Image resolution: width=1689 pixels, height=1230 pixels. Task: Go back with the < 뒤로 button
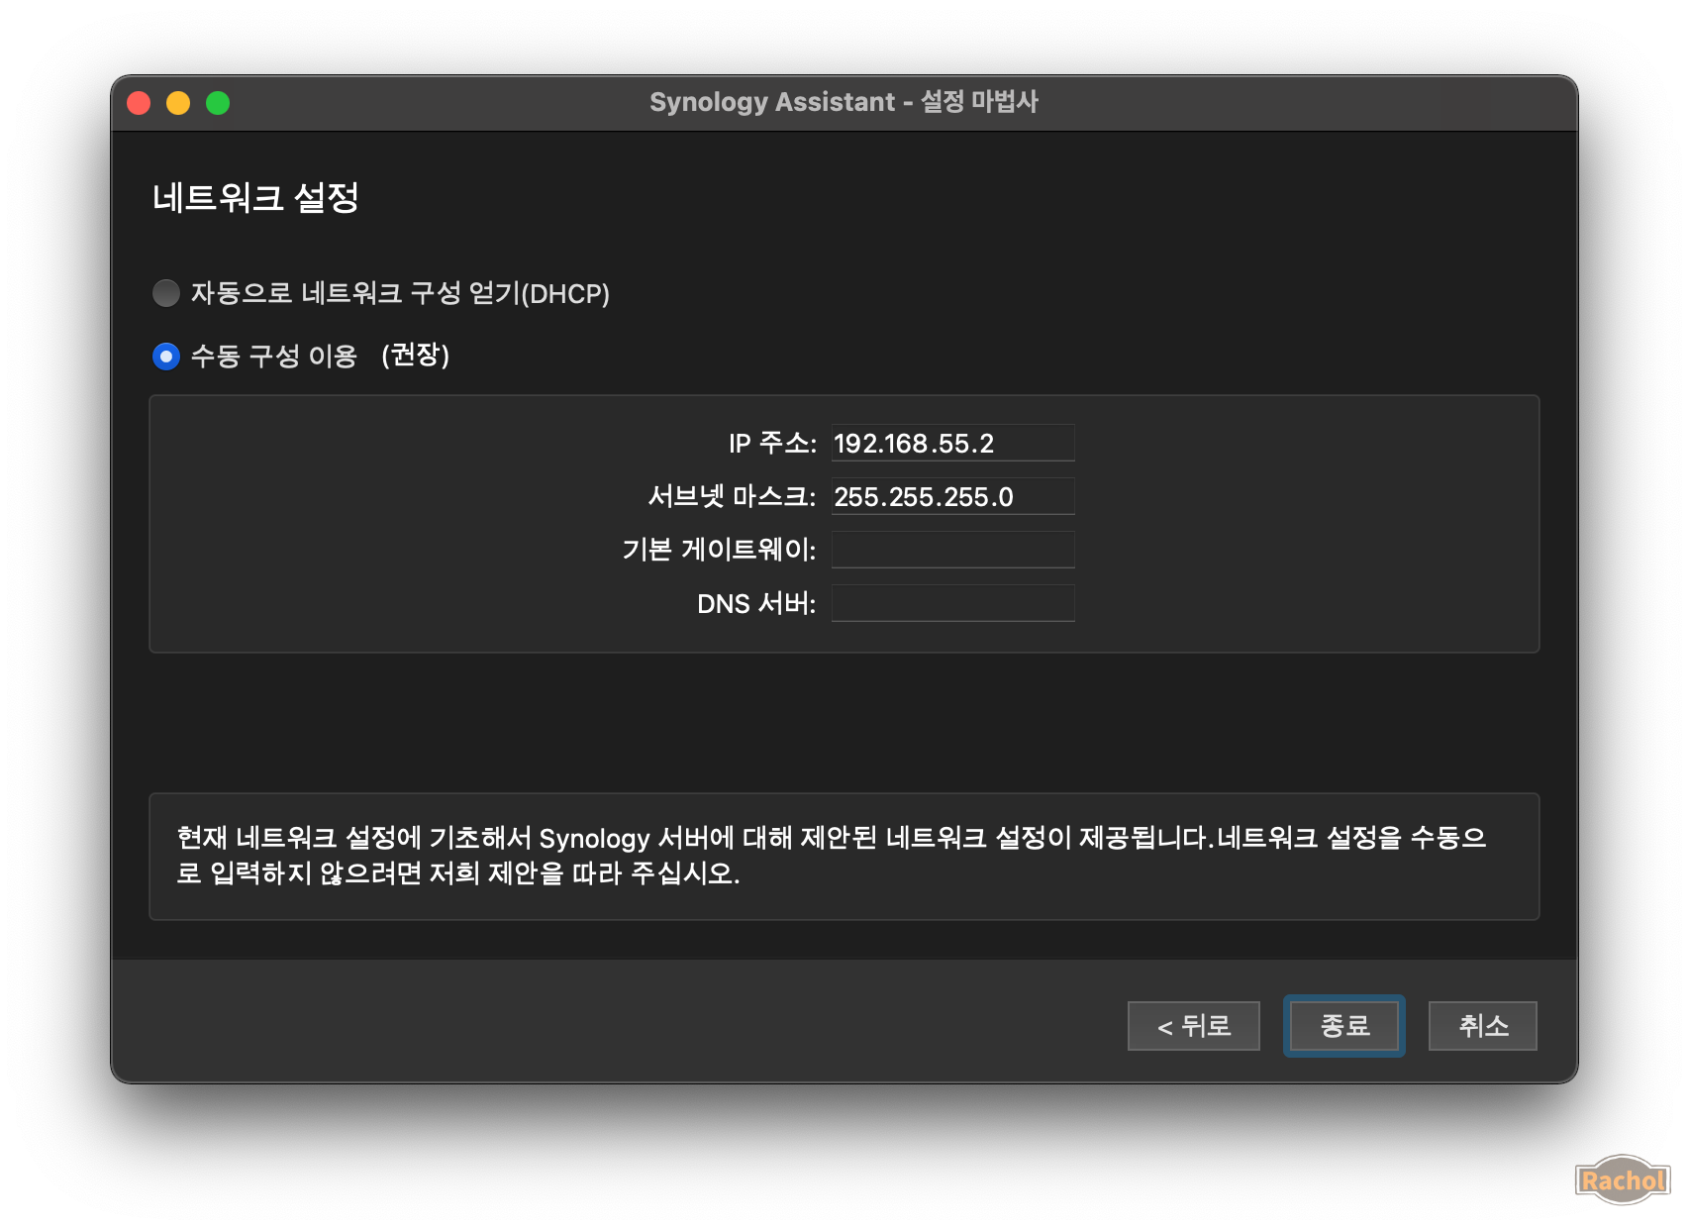(1193, 1026)
